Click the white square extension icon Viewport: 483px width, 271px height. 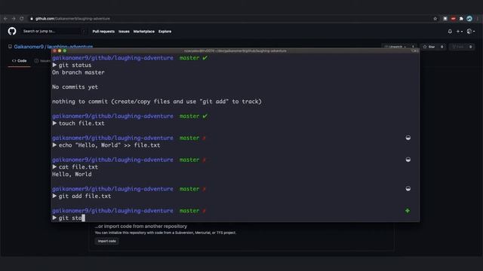[x=445, y=19]
